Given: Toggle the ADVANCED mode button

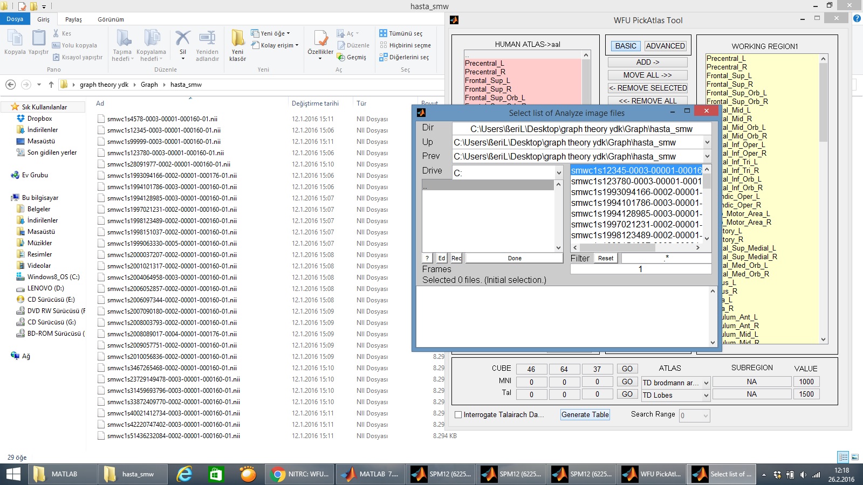Looking at the screenshot, I should (665, 46).
